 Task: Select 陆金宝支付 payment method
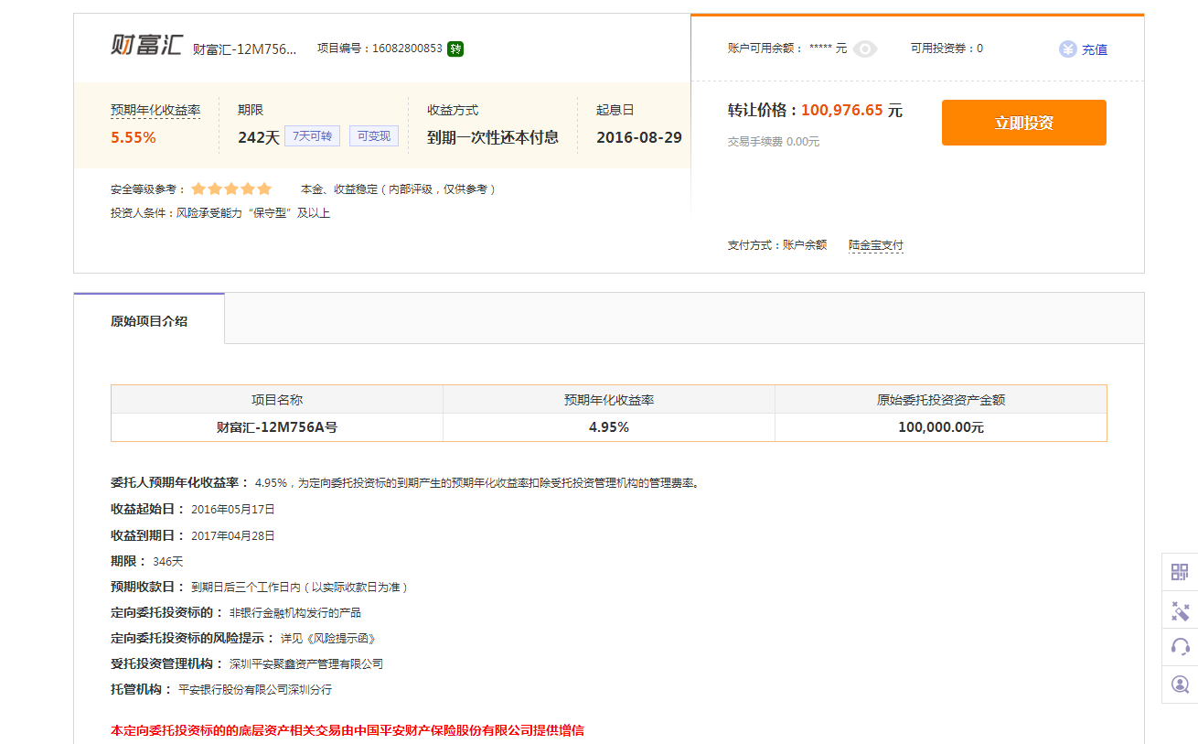pos(876,245)
